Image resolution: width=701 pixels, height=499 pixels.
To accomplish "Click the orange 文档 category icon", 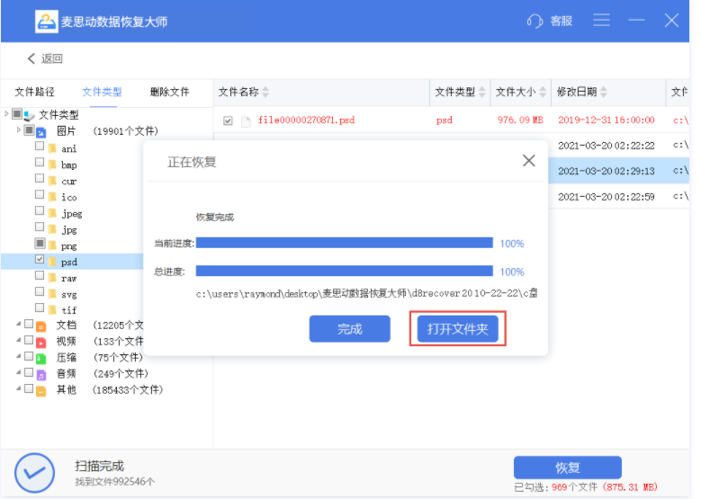I will coord(41,325).
